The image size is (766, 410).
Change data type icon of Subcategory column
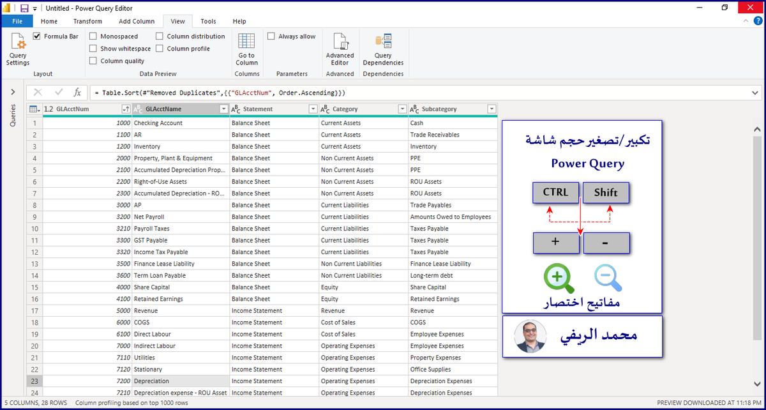[x=415, y=109]
